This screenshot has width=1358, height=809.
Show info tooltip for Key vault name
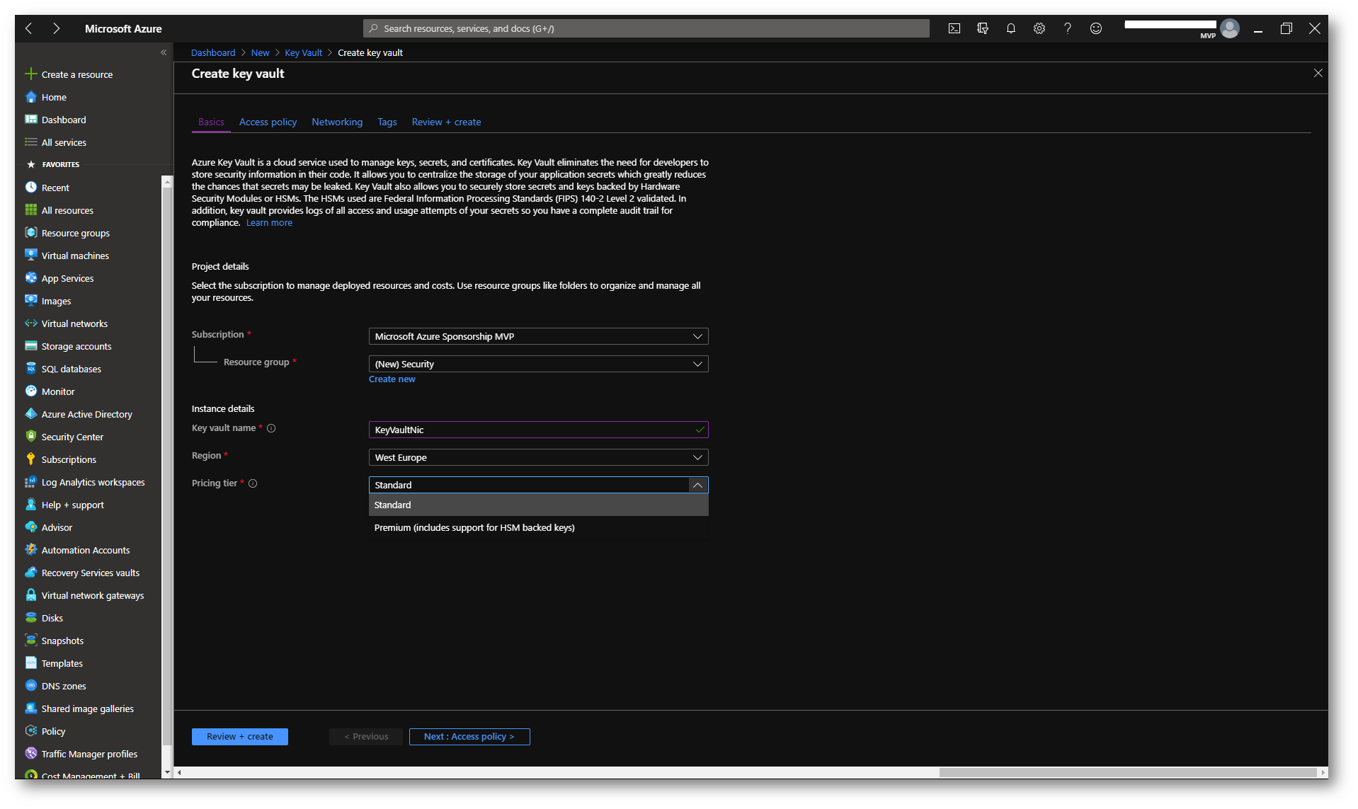point(271,428)
